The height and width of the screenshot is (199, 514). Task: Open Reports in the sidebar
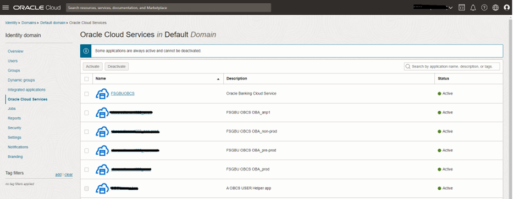14,118
